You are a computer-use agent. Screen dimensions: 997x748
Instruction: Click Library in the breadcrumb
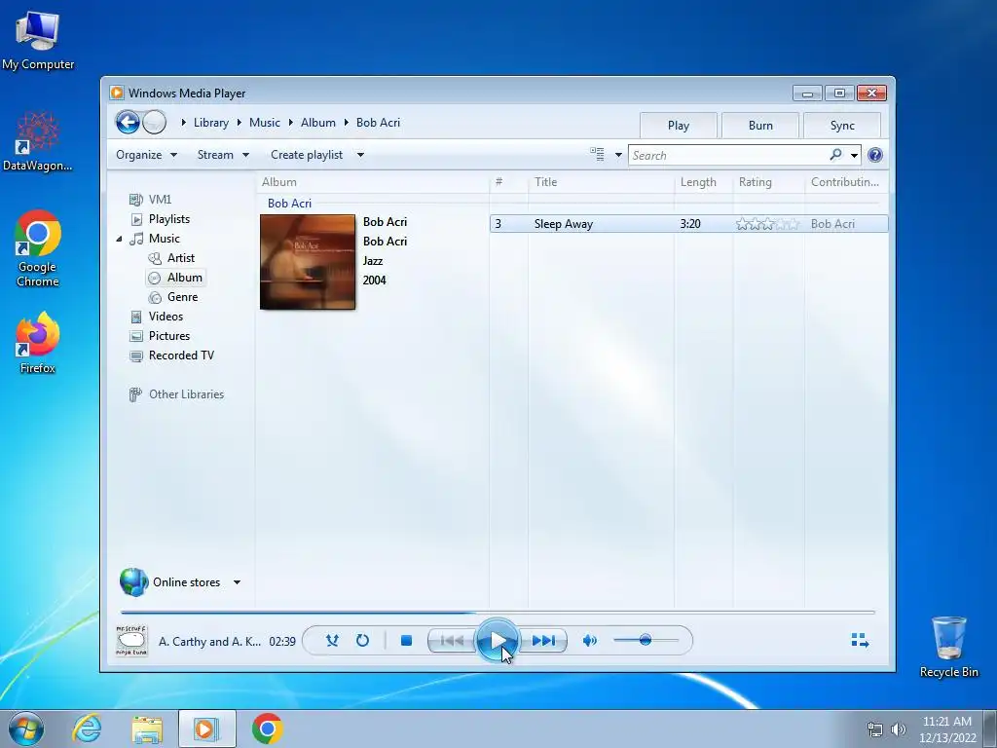pyautogui.click(x=211, y=123)
